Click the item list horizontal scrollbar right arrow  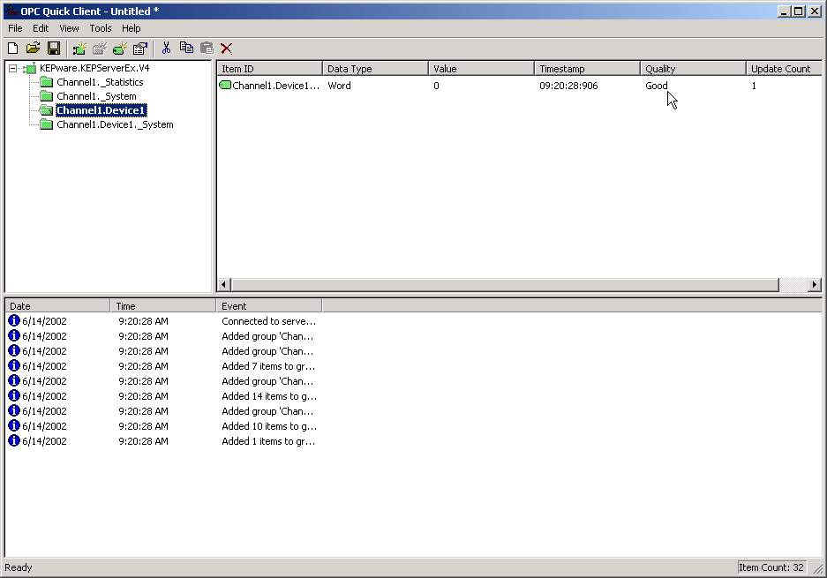(814, 284)
